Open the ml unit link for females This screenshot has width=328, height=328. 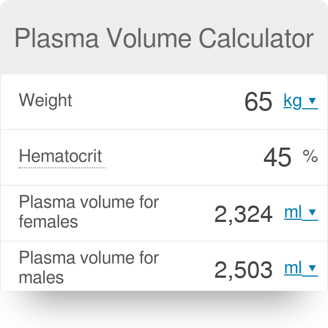293,213
